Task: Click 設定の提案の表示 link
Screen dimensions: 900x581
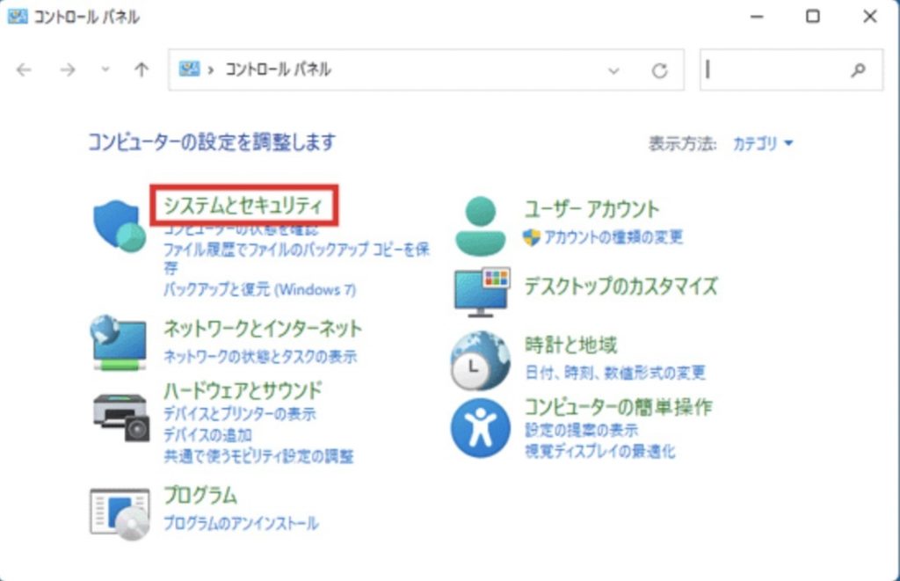Action: (x=582, y=430)
